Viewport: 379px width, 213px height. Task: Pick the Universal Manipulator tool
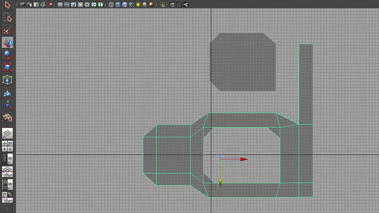(x=7, y=80)
